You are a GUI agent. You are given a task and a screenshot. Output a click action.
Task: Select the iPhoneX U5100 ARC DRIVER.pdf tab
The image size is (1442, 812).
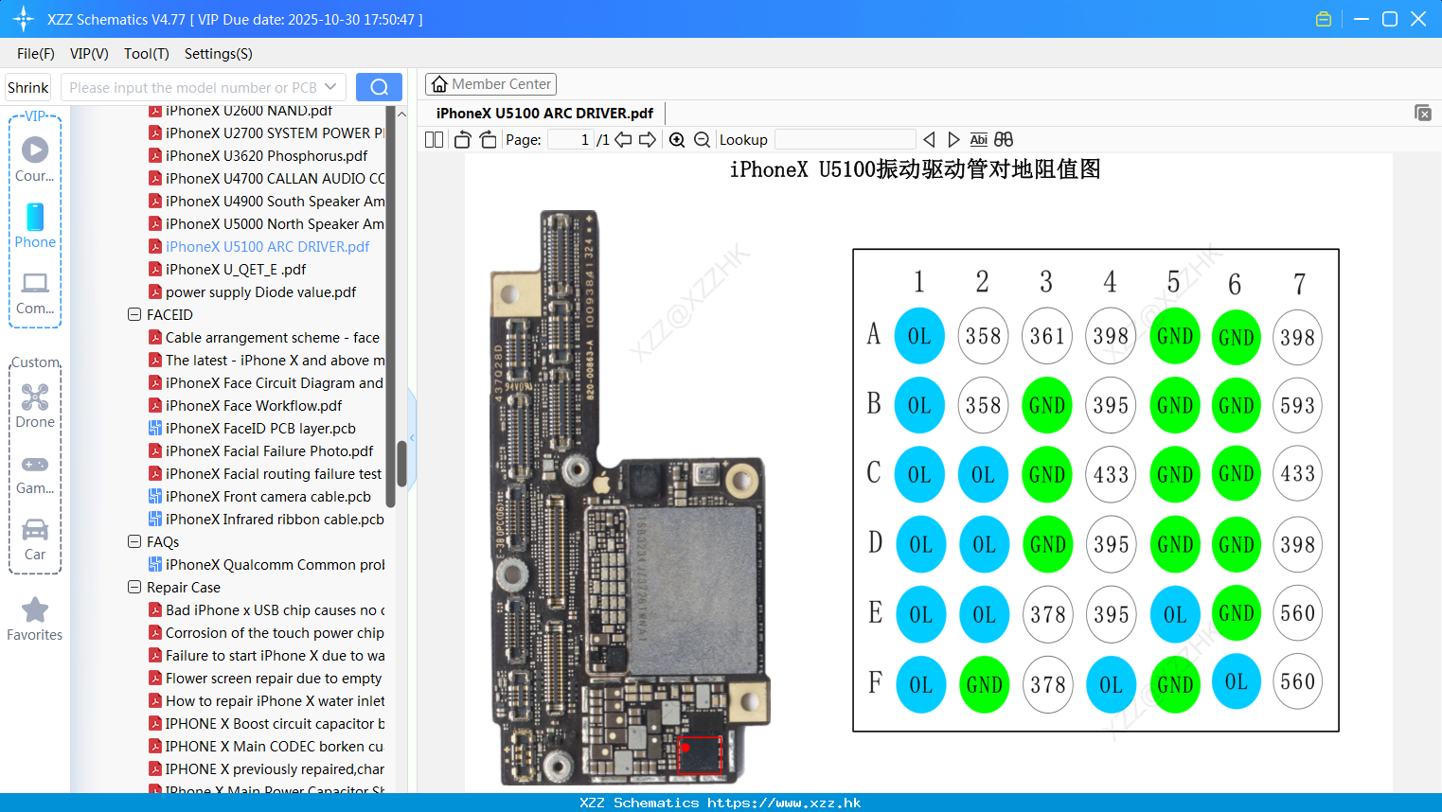[544, 113]
